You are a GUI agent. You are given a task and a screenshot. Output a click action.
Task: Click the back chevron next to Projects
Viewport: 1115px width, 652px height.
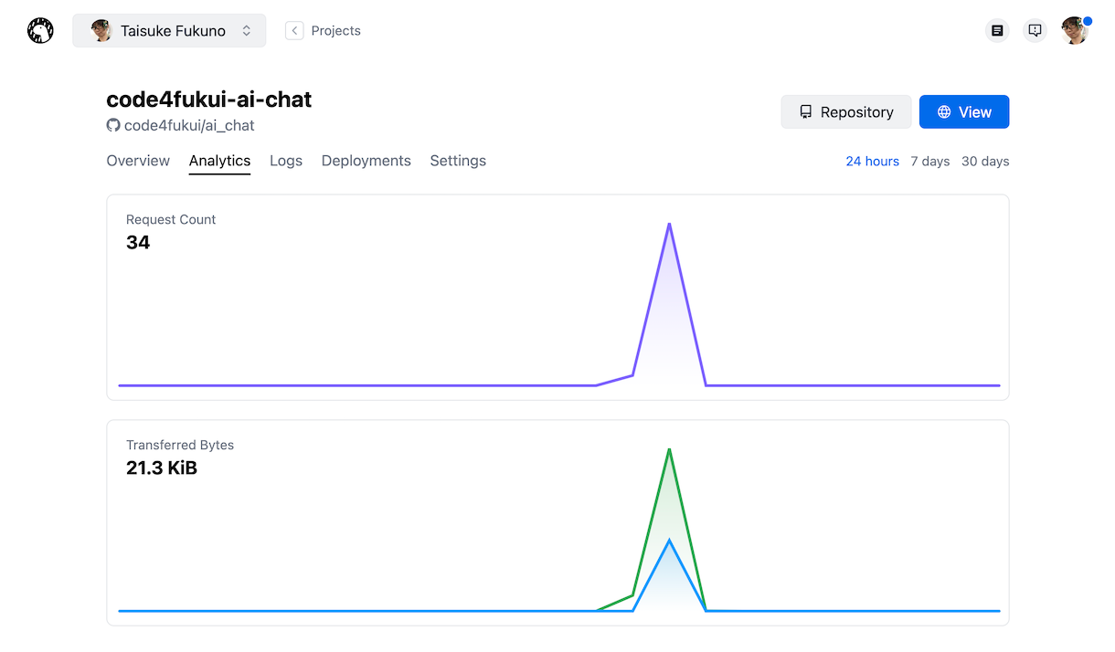pos(294,30)
